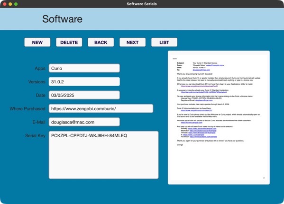Click the Serial Key label

coord(35,136)
